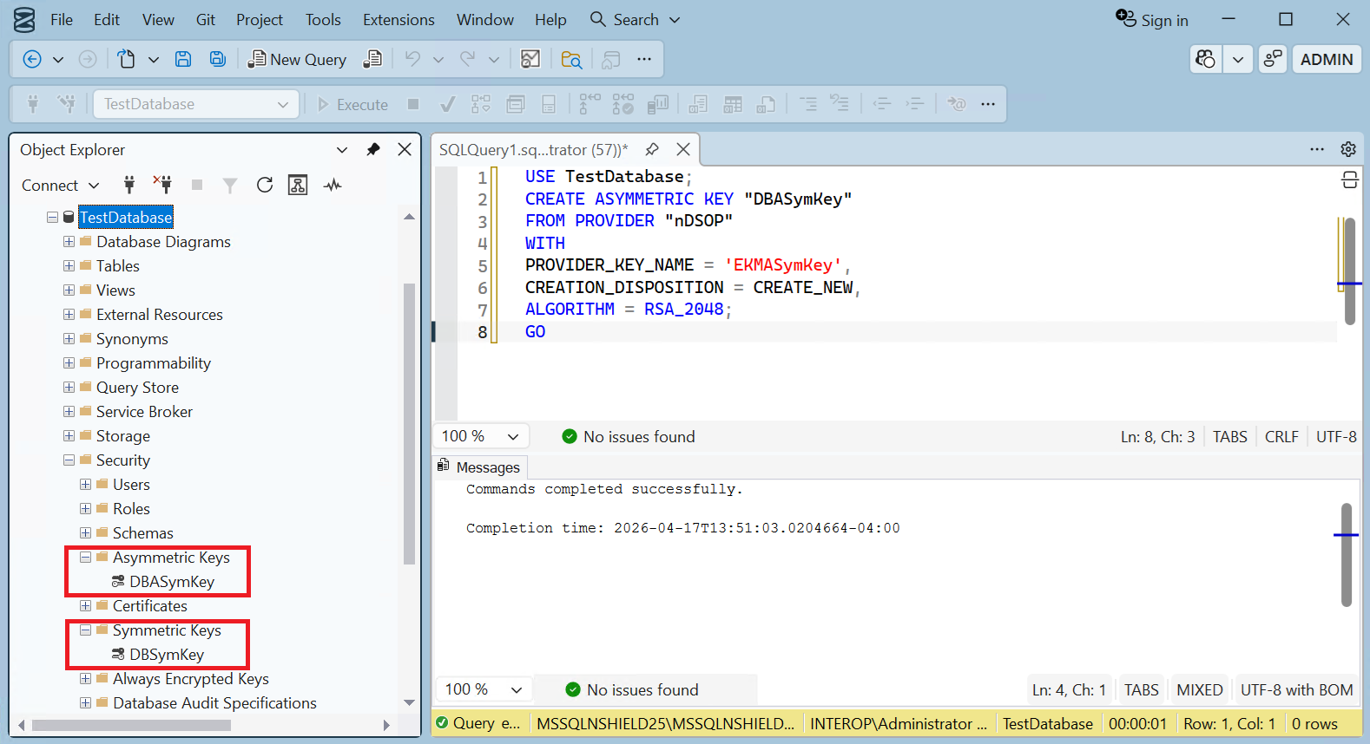Select the Query Store folder
The height and width of the screenshot is (744, 1370).
coord(137,388)
